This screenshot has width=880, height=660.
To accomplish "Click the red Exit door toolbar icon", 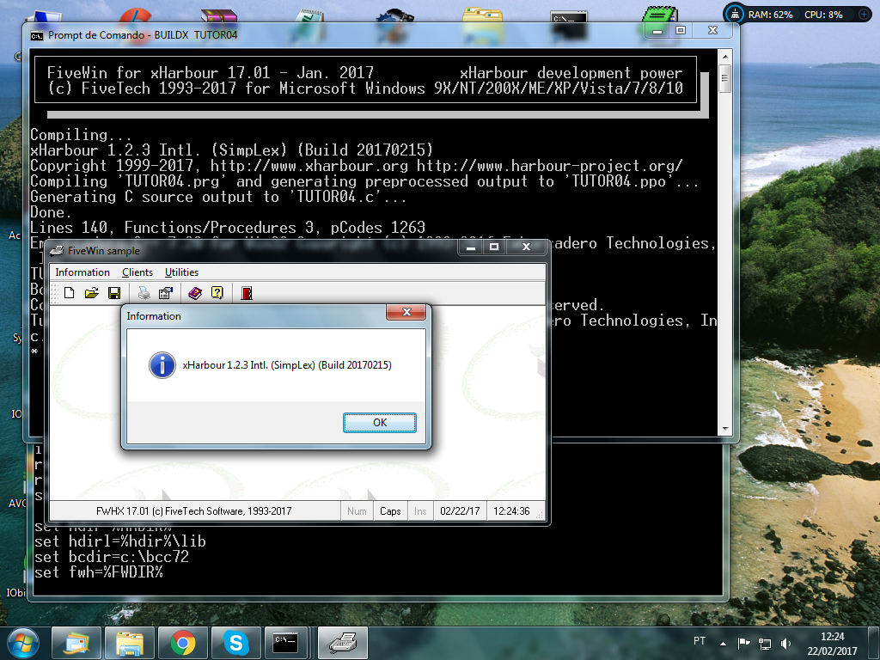I will click(x=247, y=293).
